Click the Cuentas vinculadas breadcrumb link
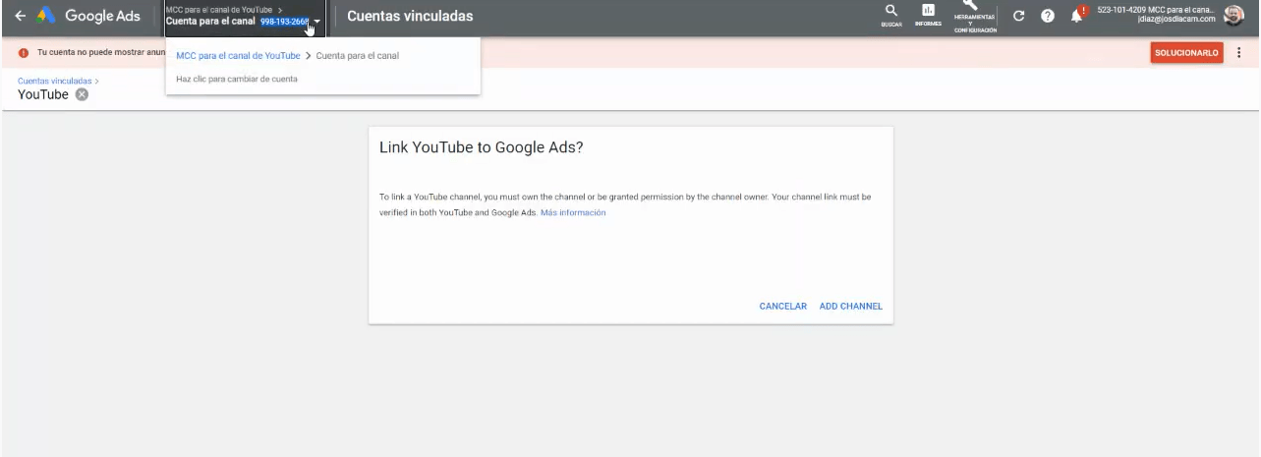The width and height of the screenshot is (1261, 457). pos(55,81)
